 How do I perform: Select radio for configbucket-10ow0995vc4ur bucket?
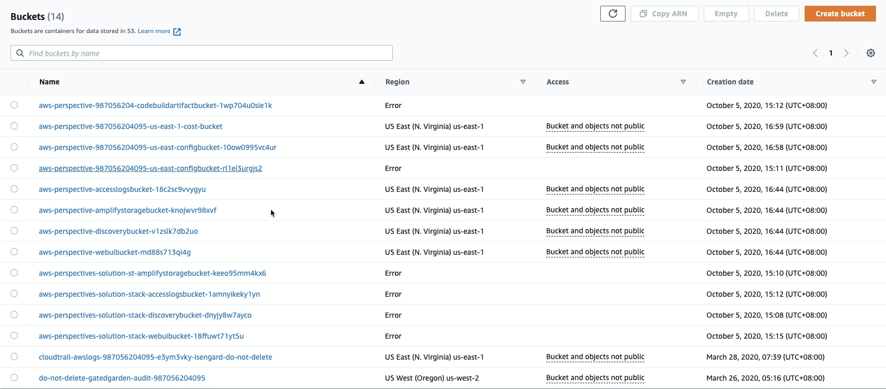click(x=14, y=147)
